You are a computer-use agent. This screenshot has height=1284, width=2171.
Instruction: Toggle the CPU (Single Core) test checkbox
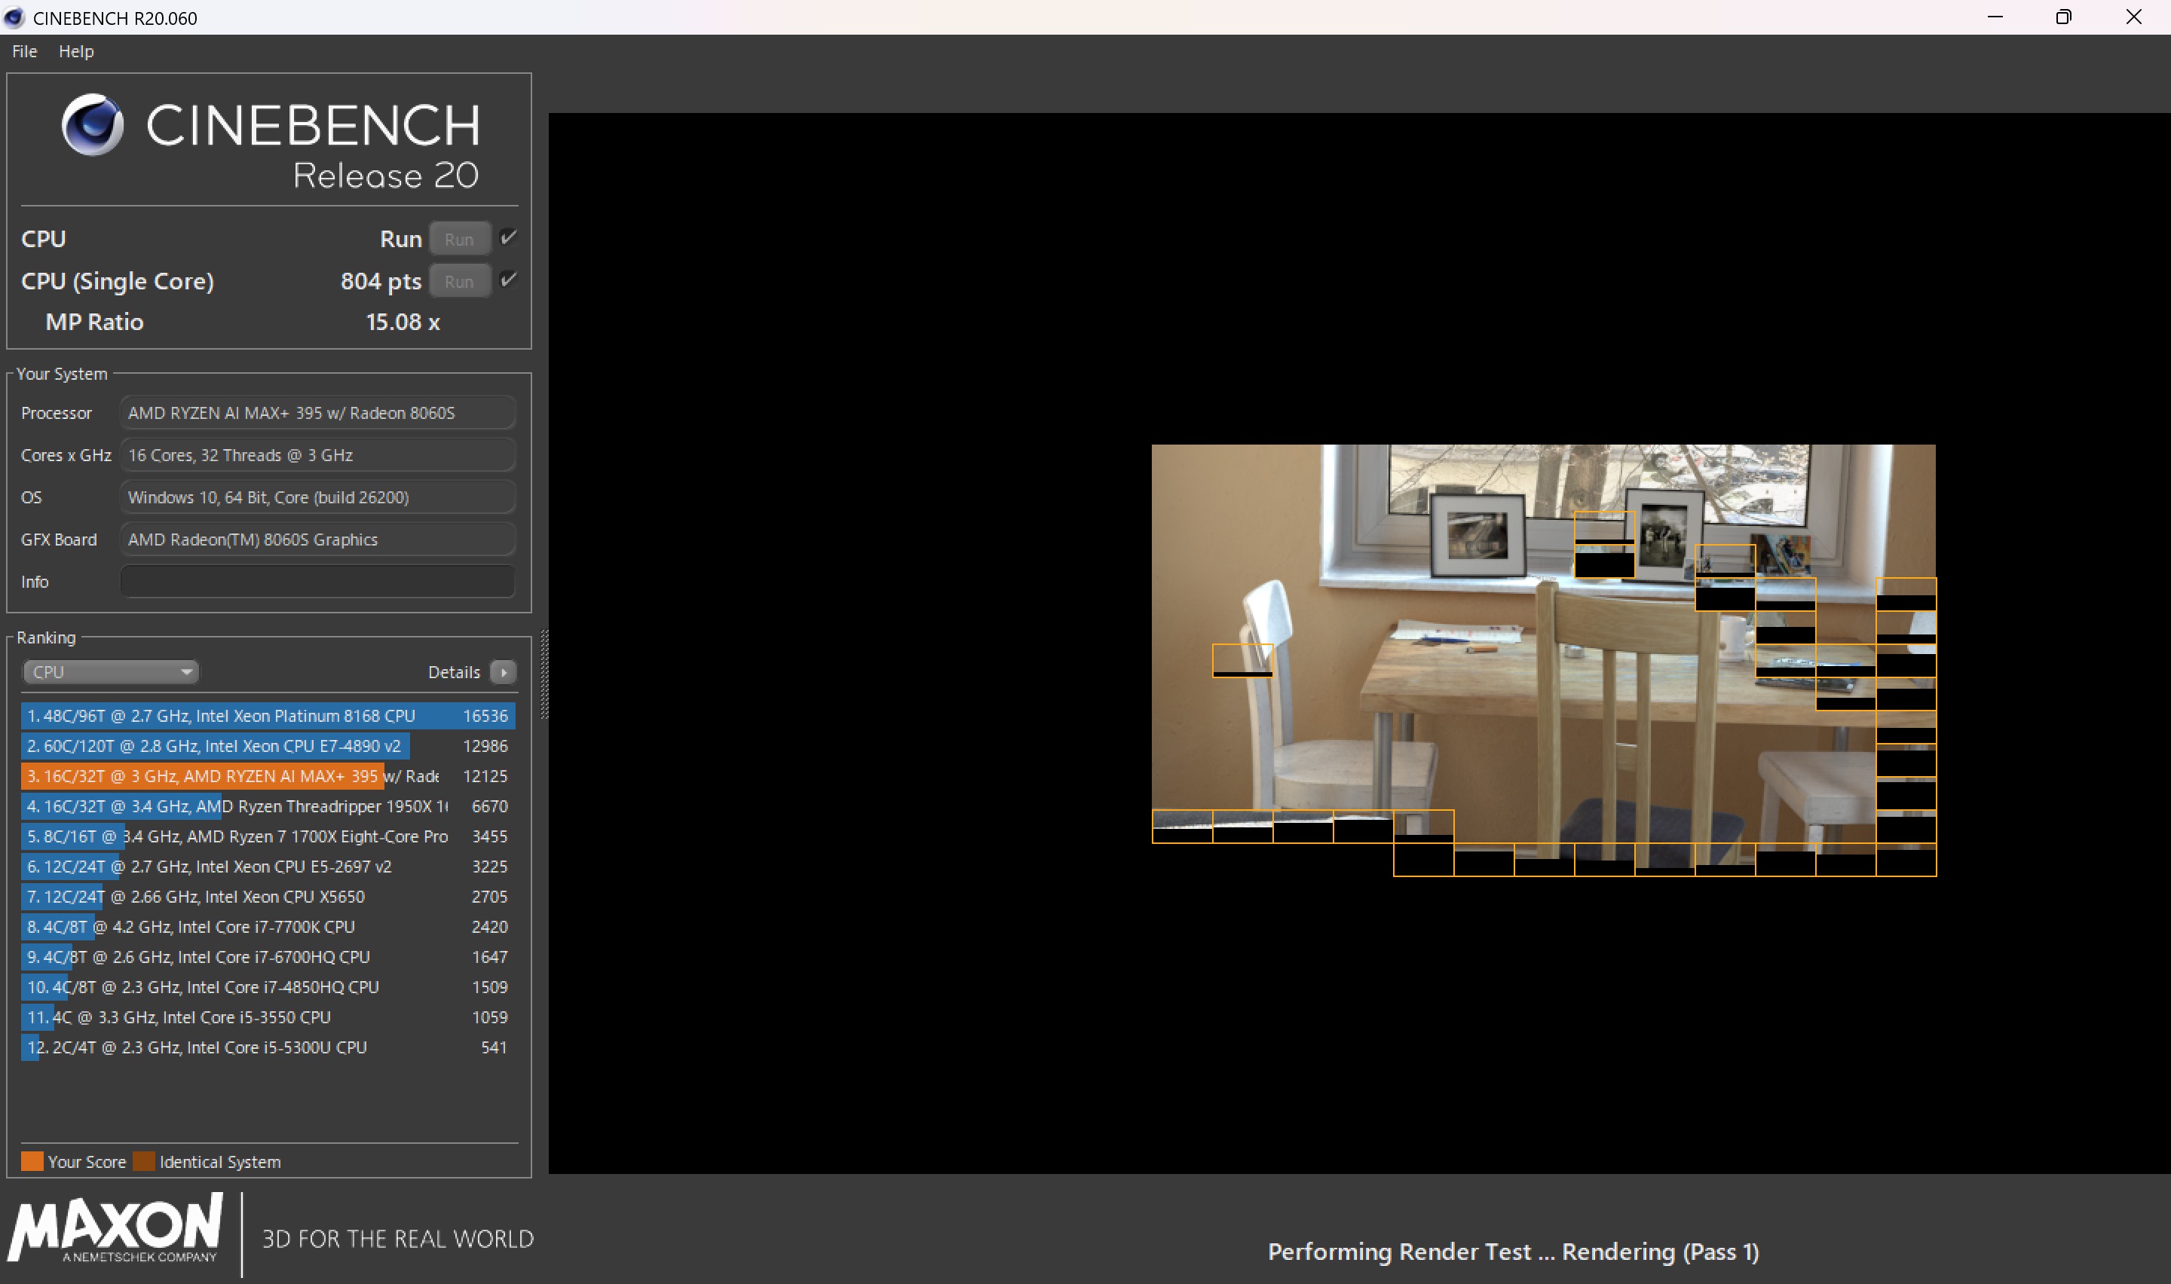508,280
